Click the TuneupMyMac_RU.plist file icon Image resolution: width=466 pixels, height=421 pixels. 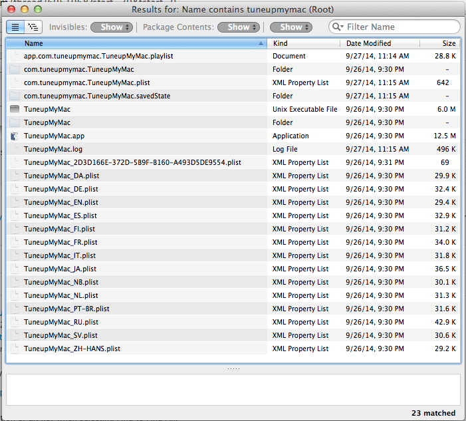point(14,322)
